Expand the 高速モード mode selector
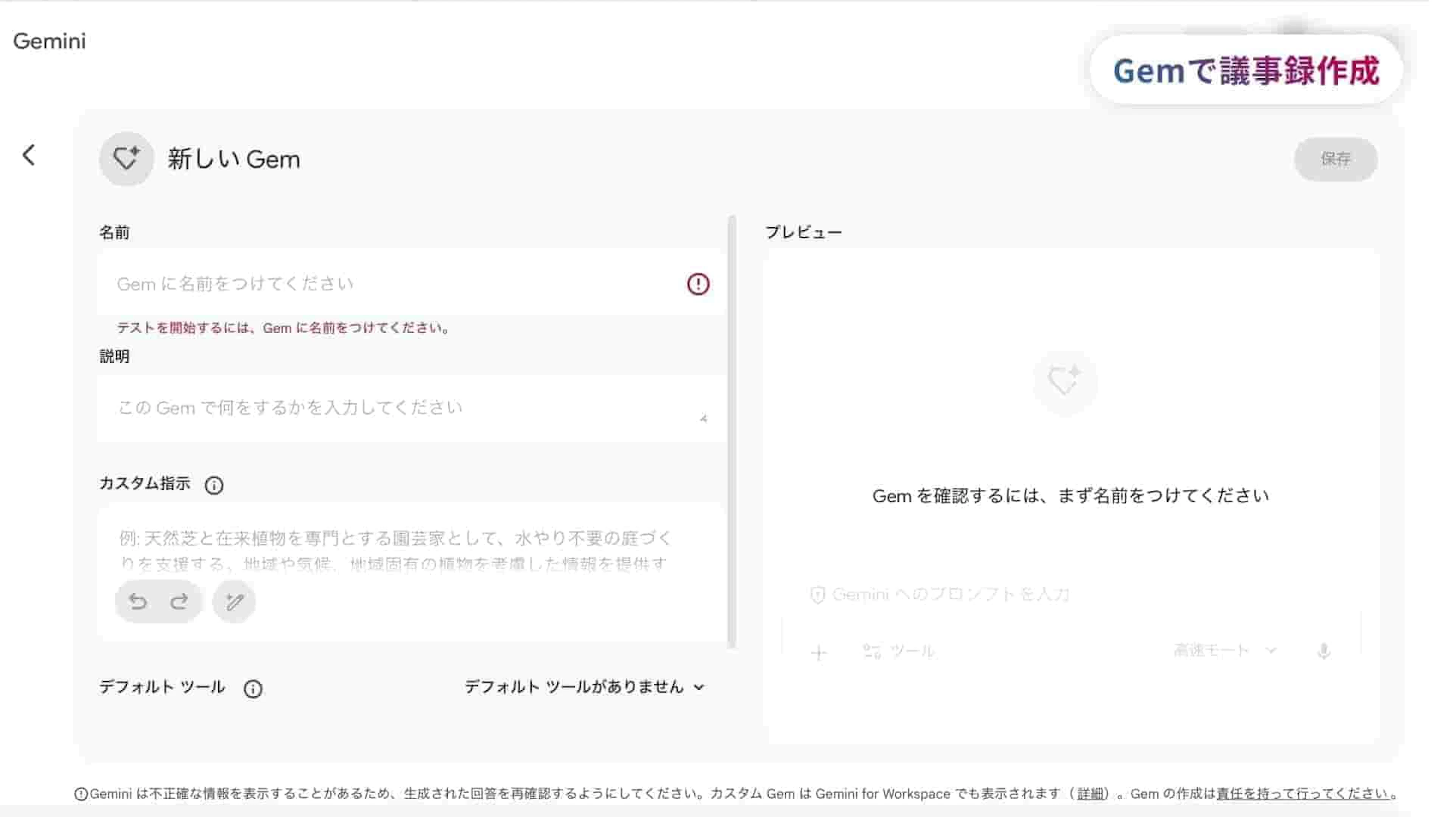This screenshot has width=1453, height=817. point(1224,651)
